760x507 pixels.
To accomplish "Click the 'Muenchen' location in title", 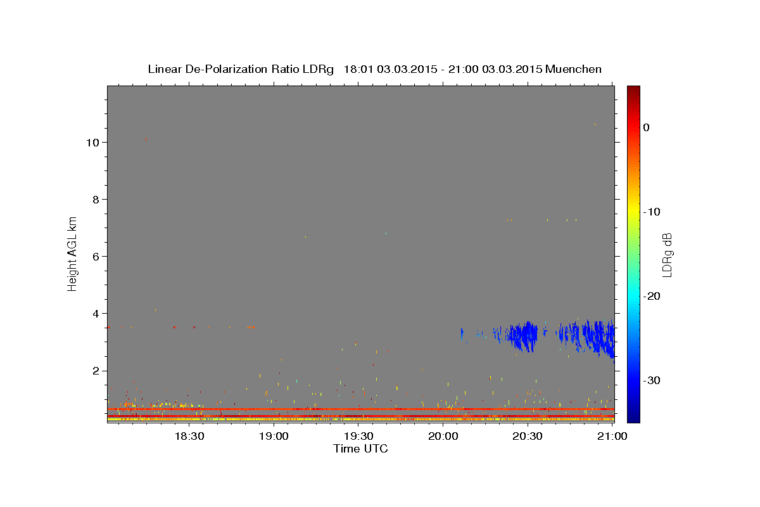I will (x=573, y=69).
